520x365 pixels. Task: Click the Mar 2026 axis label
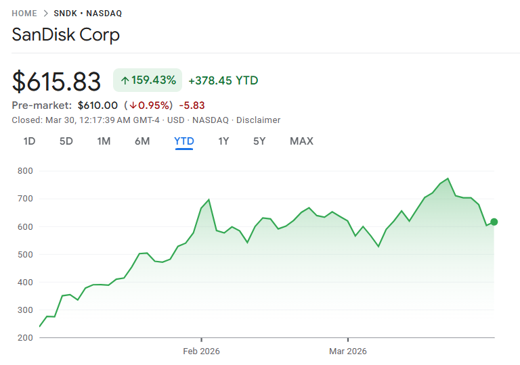pos(347,351)
